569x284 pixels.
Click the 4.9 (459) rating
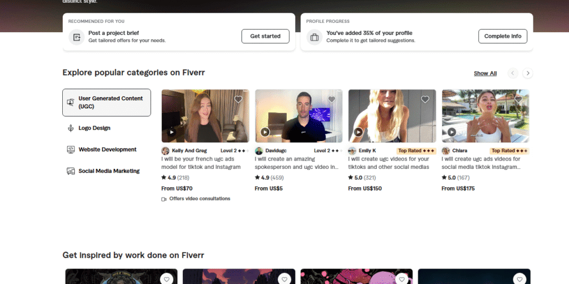click(269, 178)
